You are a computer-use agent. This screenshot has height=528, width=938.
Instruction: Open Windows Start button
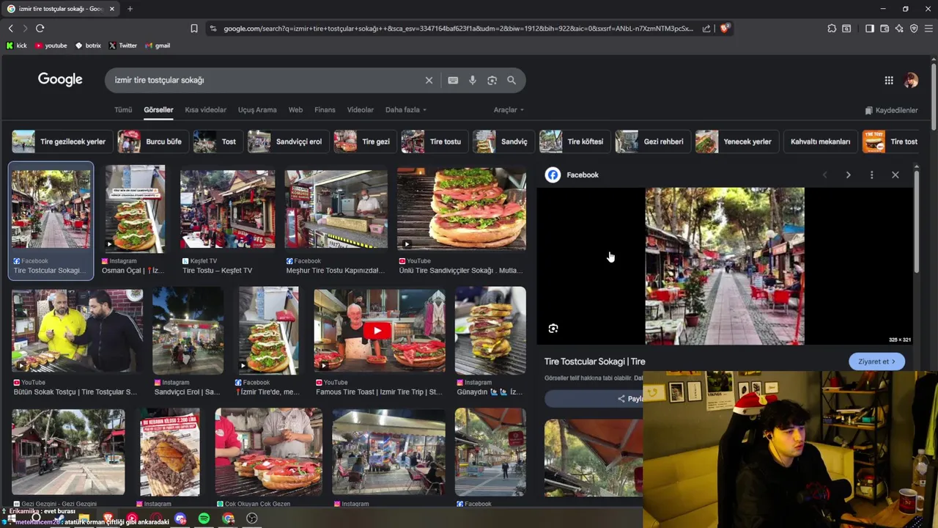click(12, 518)
